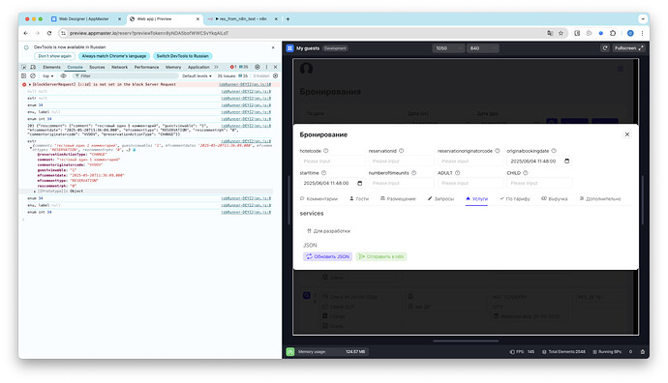Screen dimensions: 668x383
Task: Click the Обновить JSON button
Action: coord(327,256)
